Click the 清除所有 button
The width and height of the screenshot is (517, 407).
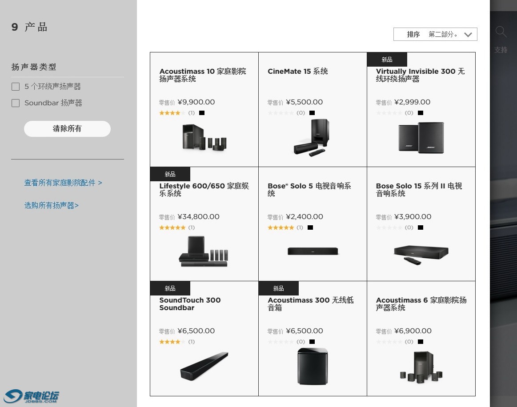pos(67,128)
